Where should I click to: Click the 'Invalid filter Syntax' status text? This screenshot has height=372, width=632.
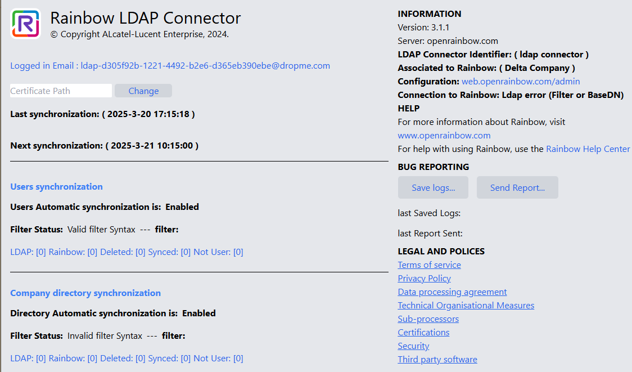coord(105,336)
